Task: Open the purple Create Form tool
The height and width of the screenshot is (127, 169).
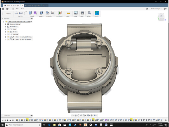Action: (x=35, y=13)
